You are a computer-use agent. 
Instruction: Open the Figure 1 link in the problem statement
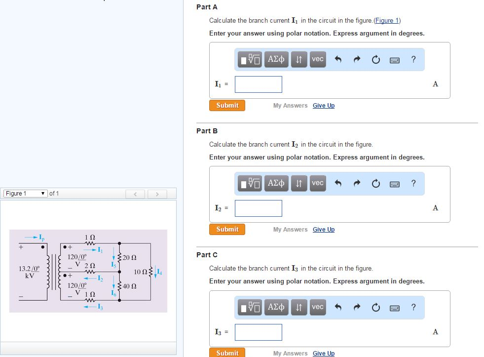click(x=387, y=20)
